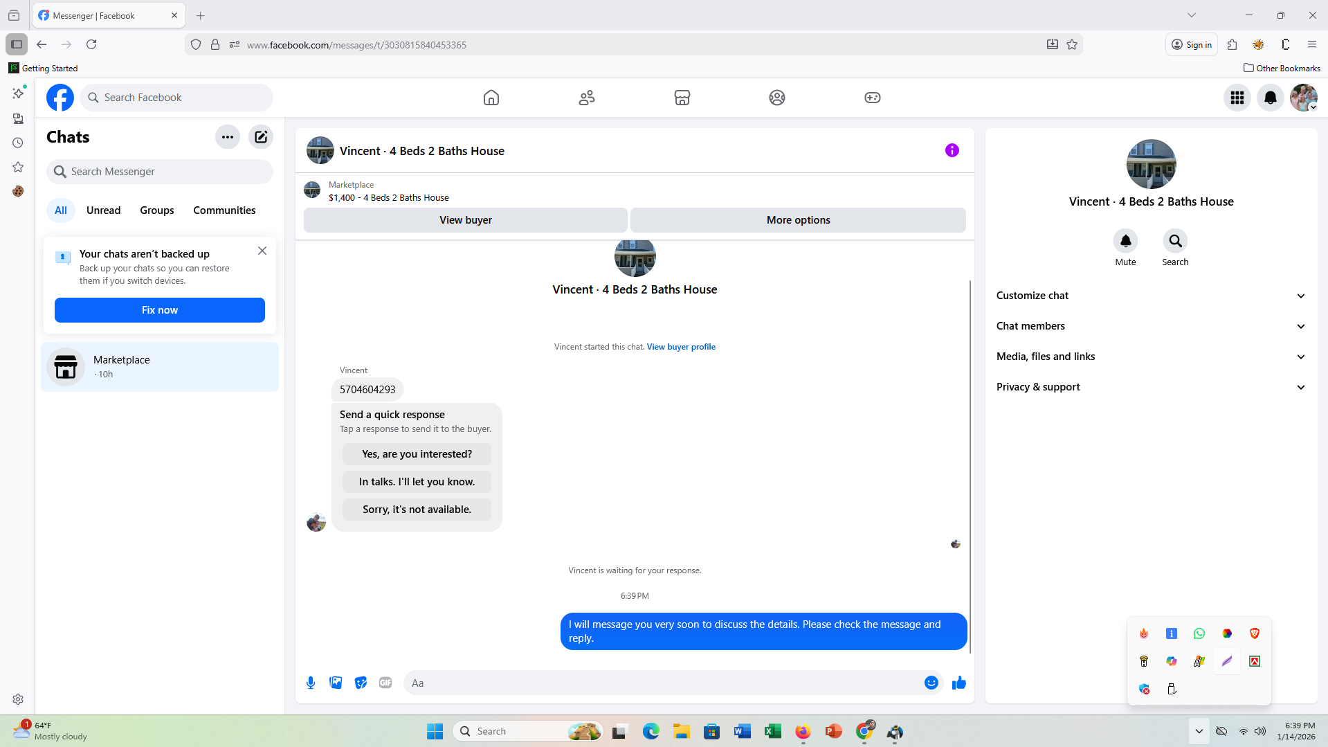Open weather widget showing 64°F
1328x747 pixels.
(x=50, y=731)
